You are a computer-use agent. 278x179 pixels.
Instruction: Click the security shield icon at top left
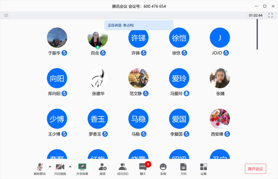pyautogui.click(x=6, y=15)
